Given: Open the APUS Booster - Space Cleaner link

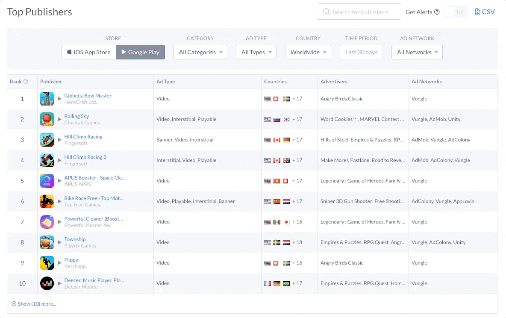Looking at the screenshot, I should click(x=95, y=177).
